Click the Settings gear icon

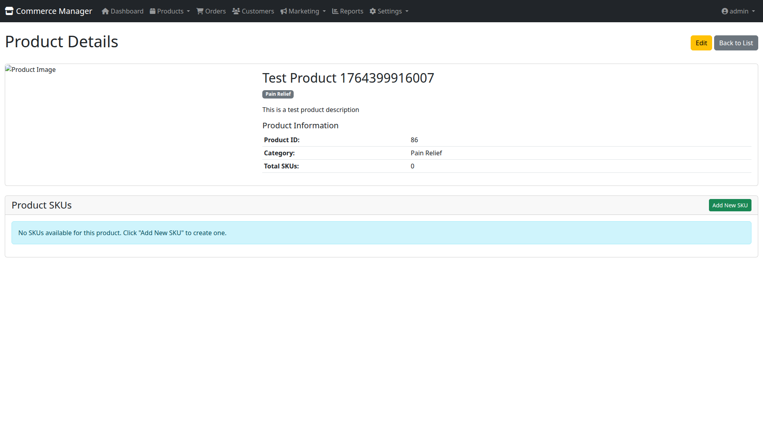coord(373,11)
